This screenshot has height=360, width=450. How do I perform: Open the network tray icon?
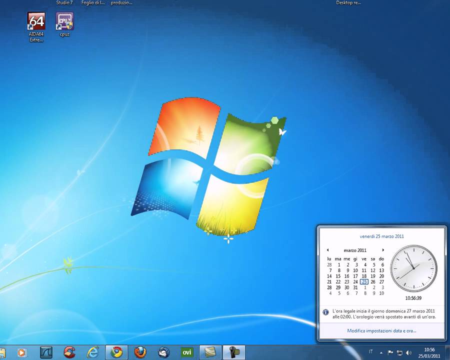click(399, 352)
